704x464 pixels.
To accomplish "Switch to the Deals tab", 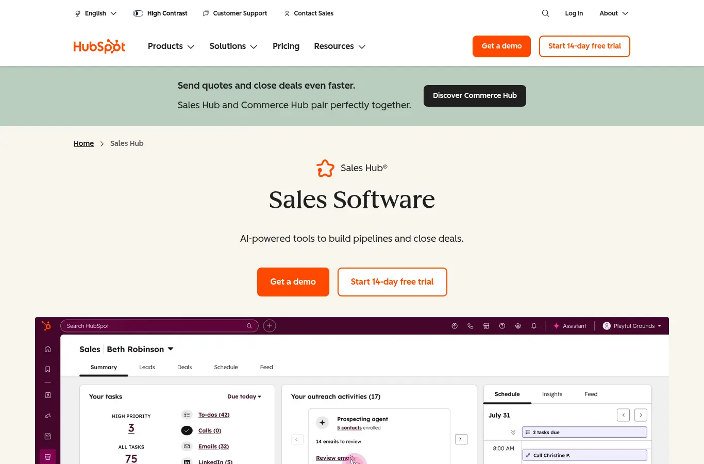I will [185, 367].
